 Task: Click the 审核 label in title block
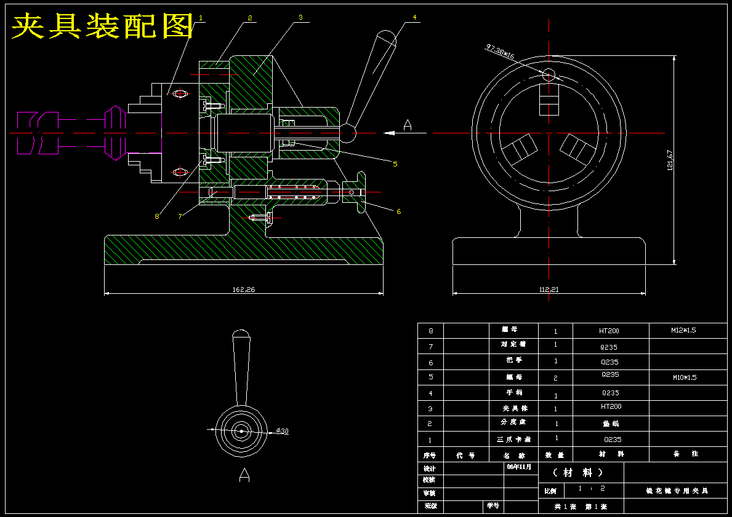tap(430, 493)
